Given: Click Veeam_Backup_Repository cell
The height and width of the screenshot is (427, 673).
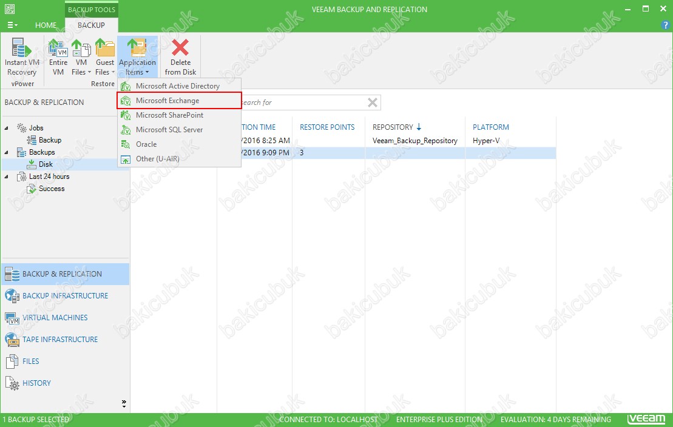Looking at the screenshot, I should point(414,141).
